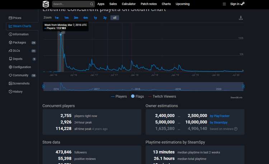Viewport: 269px width, 164px height.
Task: Click the Prices card icon
Action: coord(10,18)
